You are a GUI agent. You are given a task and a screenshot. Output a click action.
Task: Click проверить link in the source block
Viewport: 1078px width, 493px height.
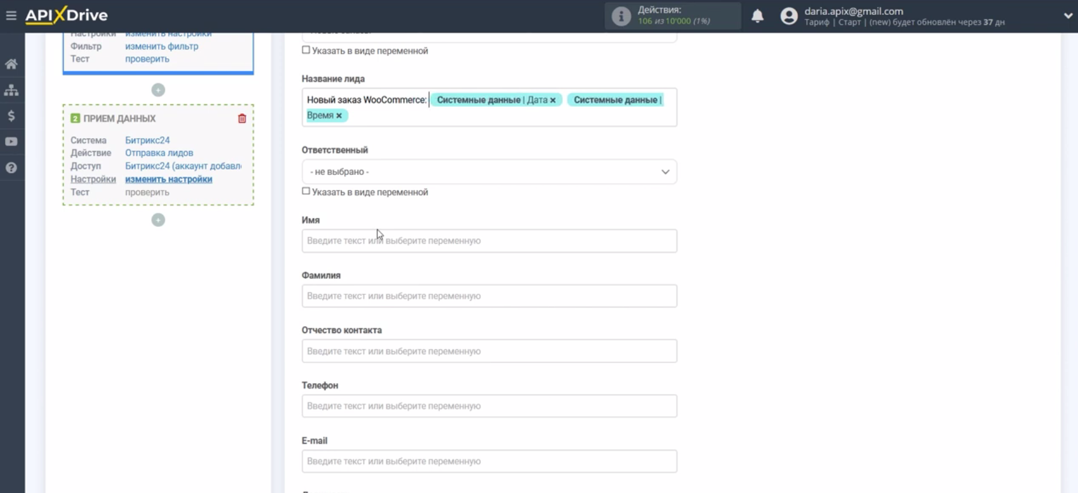coord(147,59)
